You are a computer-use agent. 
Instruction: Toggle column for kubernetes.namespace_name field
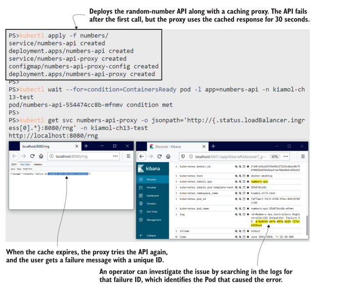coord(244,192)
